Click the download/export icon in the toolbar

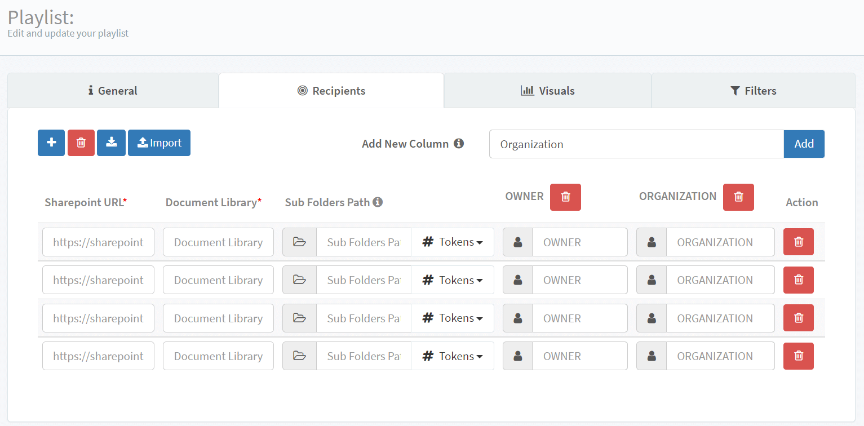pyautogui.click(x=111, y=143)
